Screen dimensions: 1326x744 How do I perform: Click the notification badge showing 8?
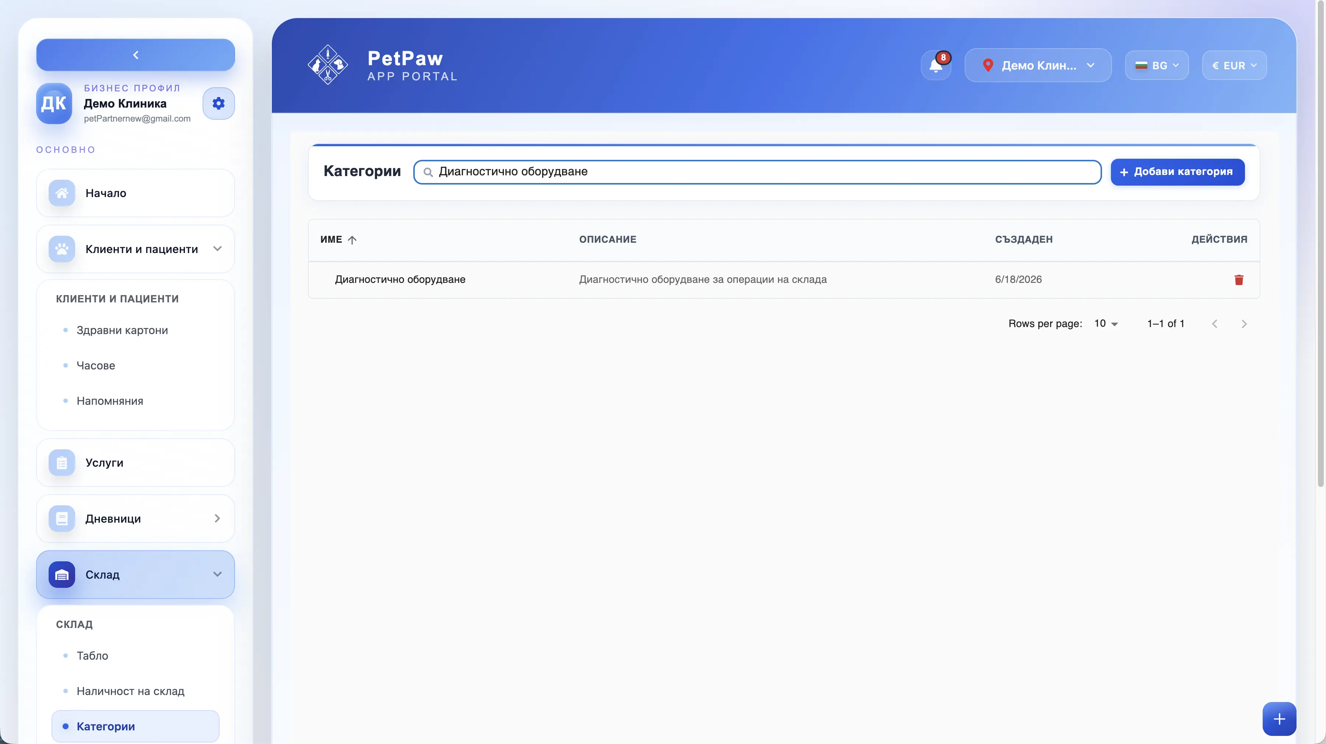[943, 57]
